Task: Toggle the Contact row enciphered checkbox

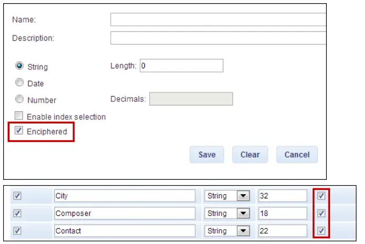Action: [321, 231]
